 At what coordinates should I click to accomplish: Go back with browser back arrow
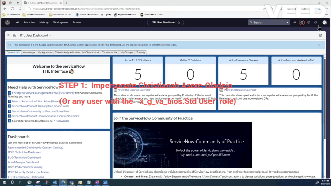pyautogui.click(x=5, y=9)
